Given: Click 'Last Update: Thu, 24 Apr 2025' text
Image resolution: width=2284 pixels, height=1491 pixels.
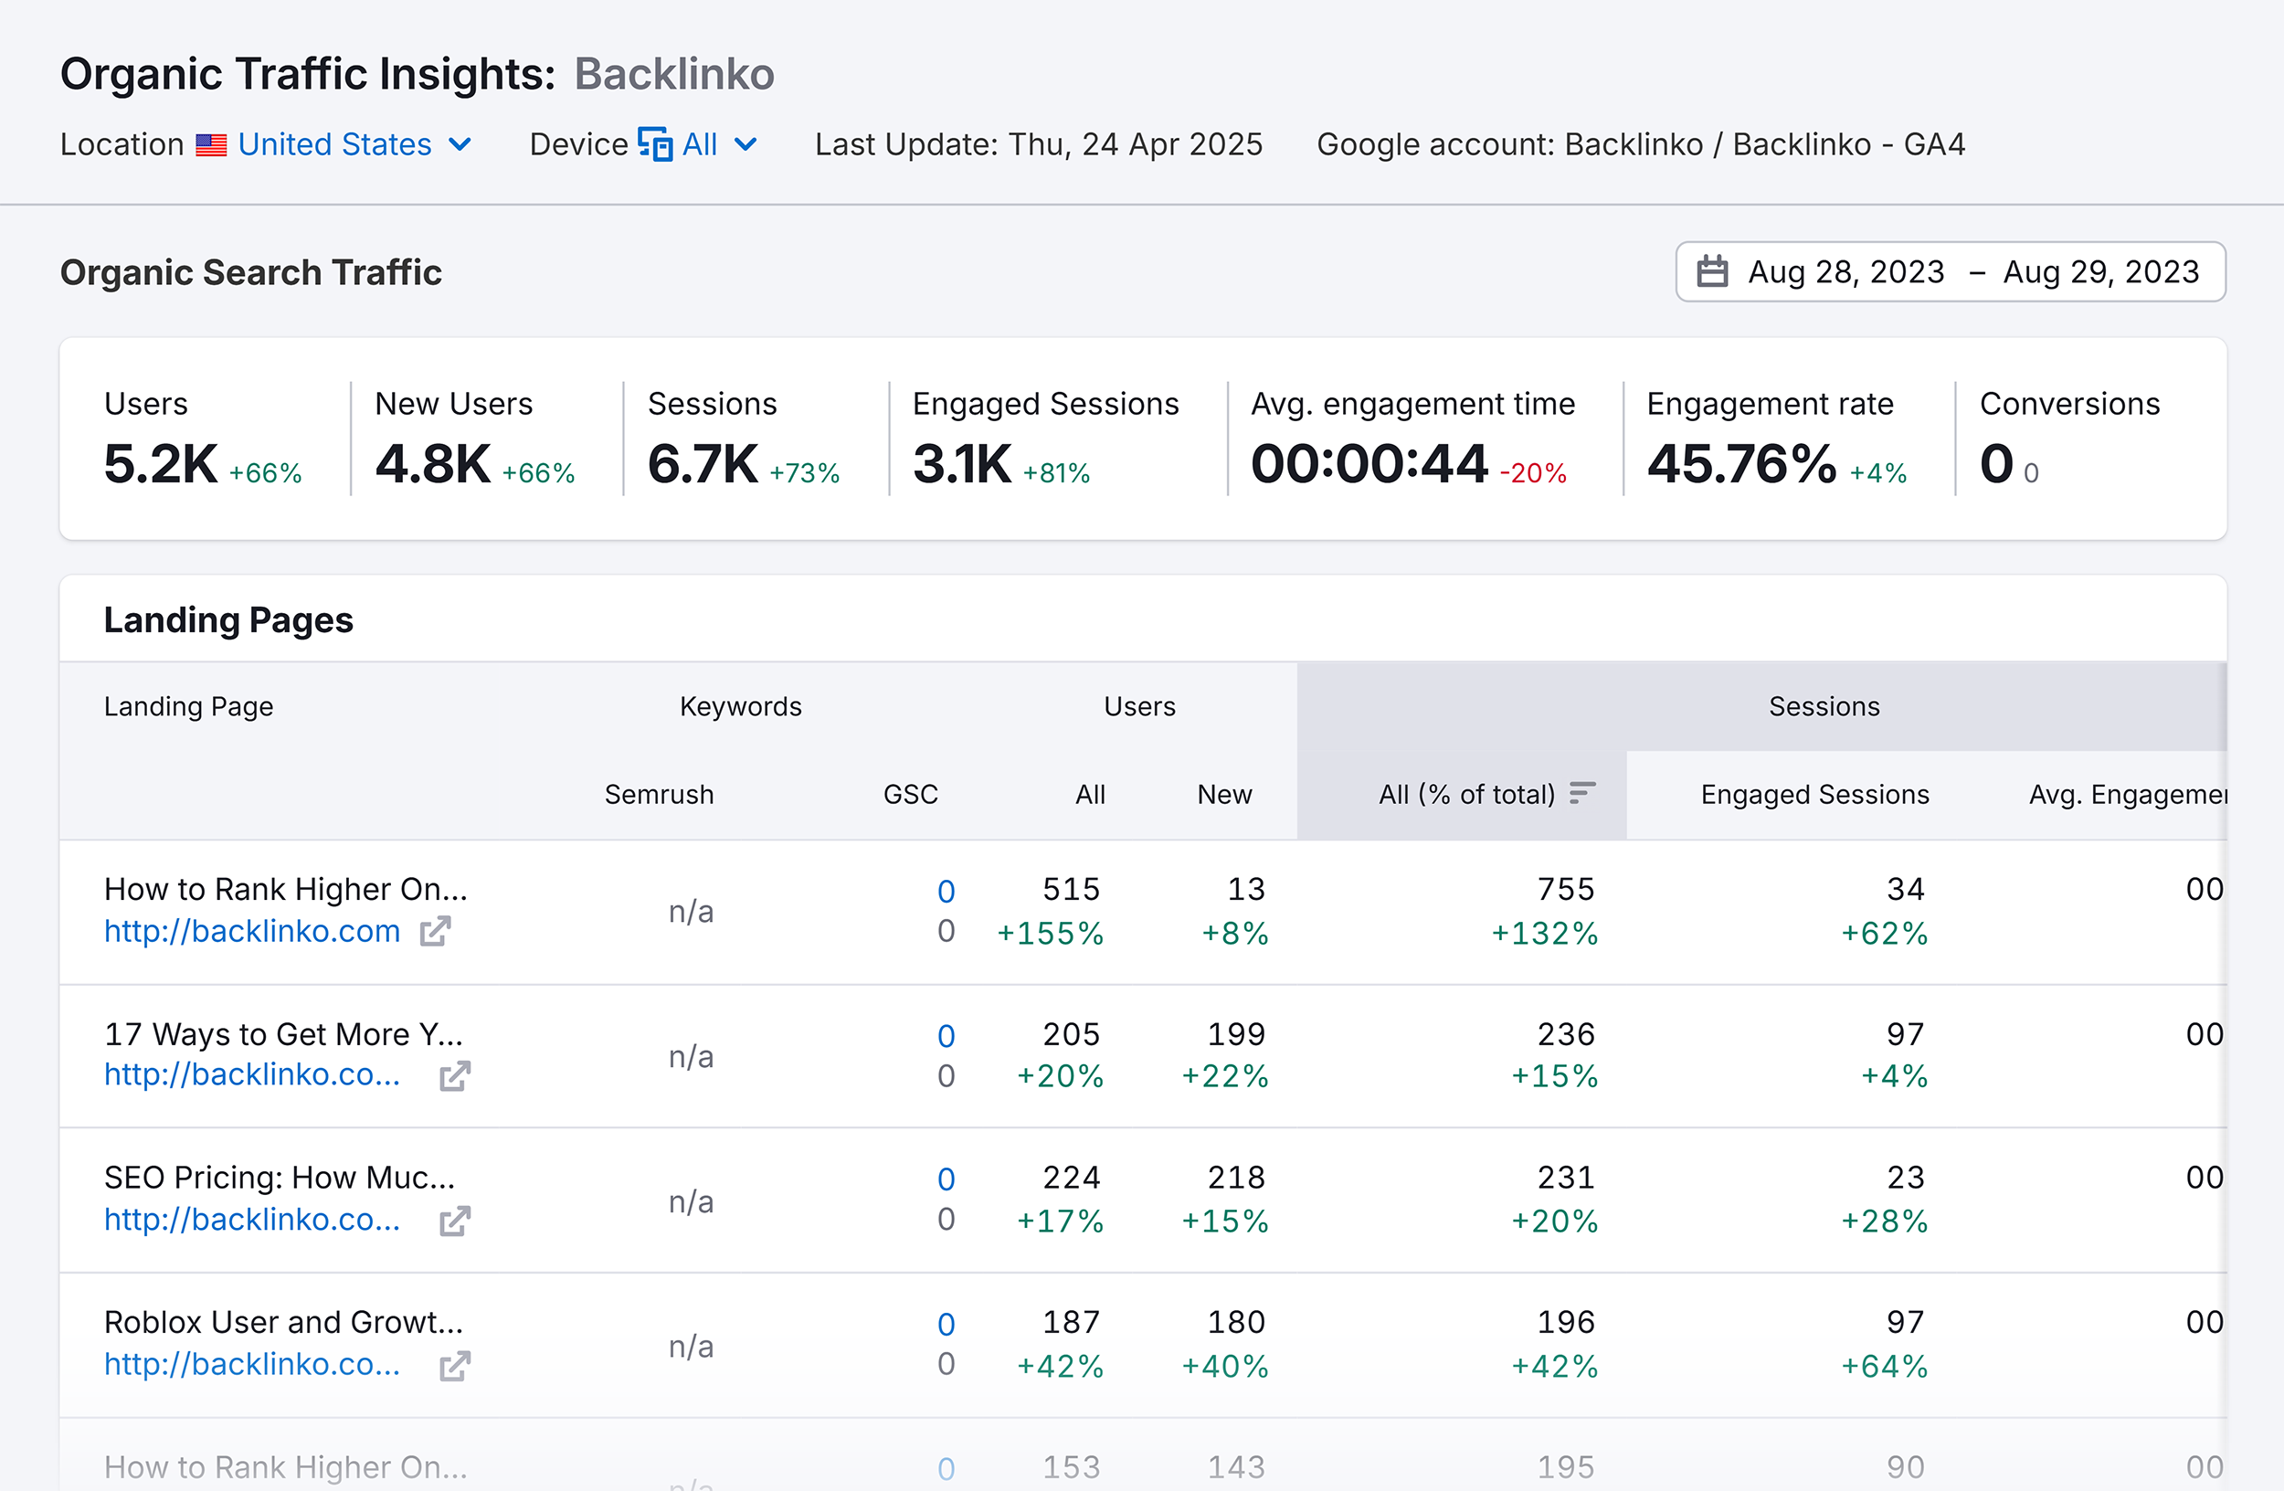Looking at the screenshot, I should point(1039,144).
